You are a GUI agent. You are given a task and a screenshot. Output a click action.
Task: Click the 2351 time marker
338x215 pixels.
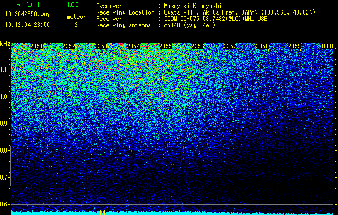click(x=37, y=46)
